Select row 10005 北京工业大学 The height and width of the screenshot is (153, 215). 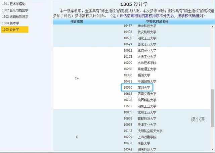(x=140, y=112)
